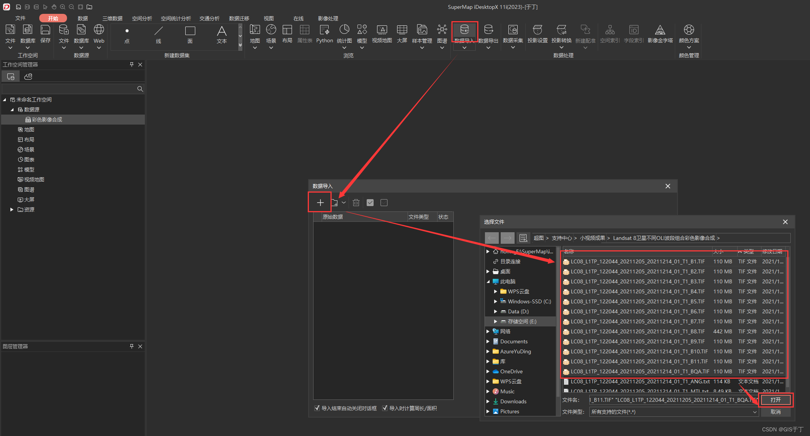The image size is (810, 436).
Task: Switch to the 影像处理 ribbon tab
Action: (x=328, y=18)
